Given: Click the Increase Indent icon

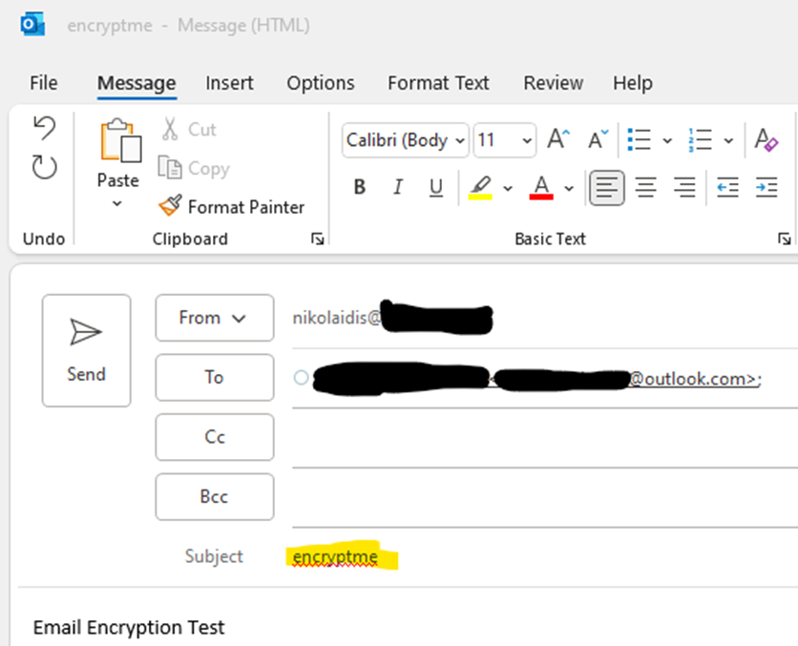Looking at the screenshot, I should [x=766, y=188].
